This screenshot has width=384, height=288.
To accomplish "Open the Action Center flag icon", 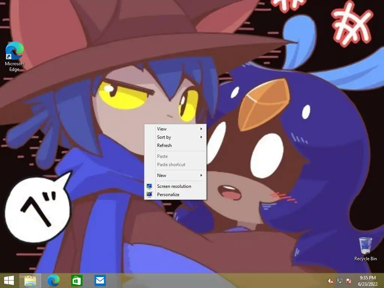I will point(349,281).
